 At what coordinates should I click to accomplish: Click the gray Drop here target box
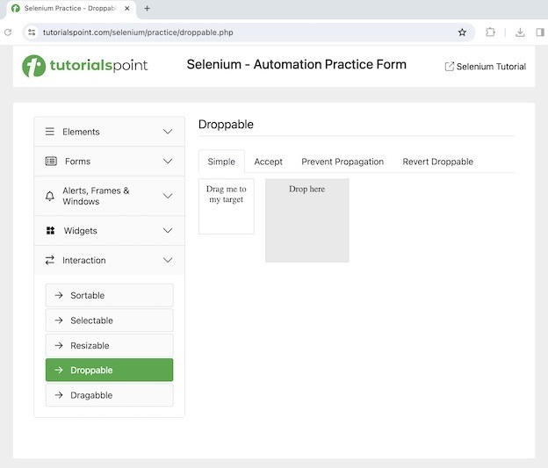[306, 220]
